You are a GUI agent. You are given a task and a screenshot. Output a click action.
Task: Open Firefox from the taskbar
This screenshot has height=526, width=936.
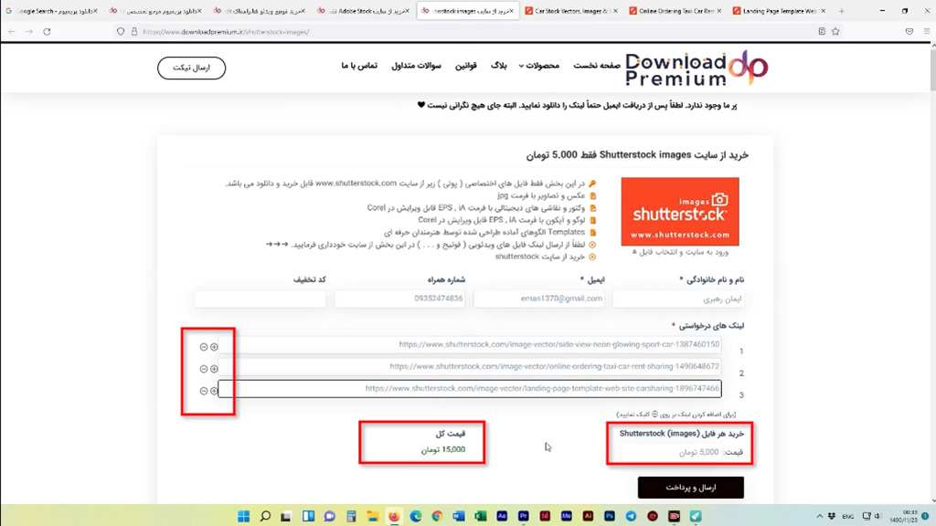[394, 516]
